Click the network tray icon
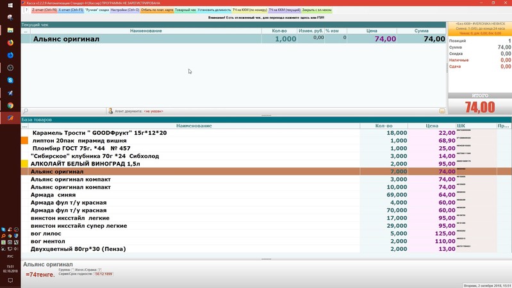Screen dimensions: 512x288 click(10, 249)
